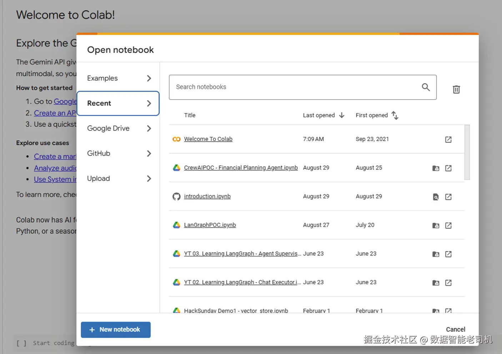
Task: Cancel the Open notebook dialog
Action: [455, 329]
